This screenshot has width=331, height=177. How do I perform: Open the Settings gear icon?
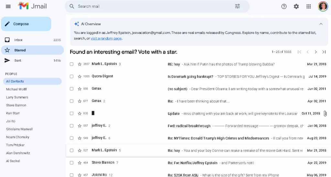point(296,6)
